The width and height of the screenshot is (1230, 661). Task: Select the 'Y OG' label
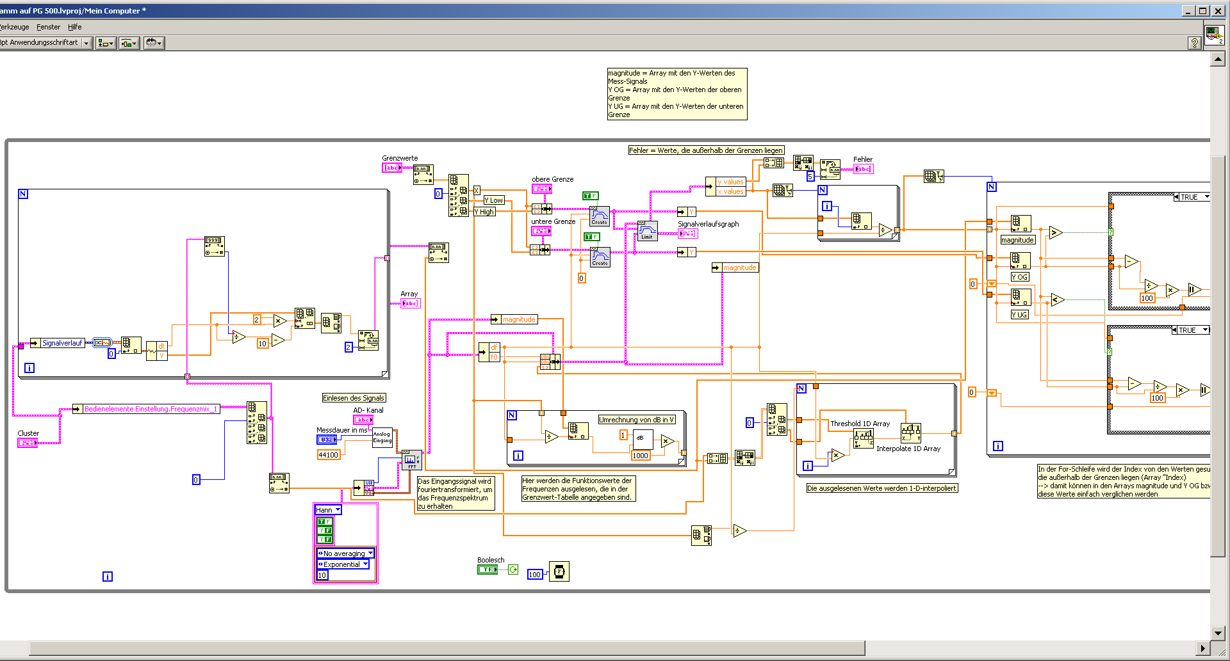tap(1019, 277)
